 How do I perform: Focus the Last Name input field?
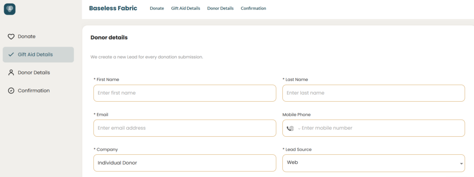point(374,93)
